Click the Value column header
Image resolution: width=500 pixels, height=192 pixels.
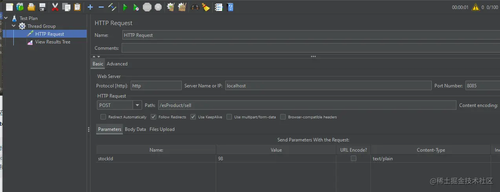276,150
